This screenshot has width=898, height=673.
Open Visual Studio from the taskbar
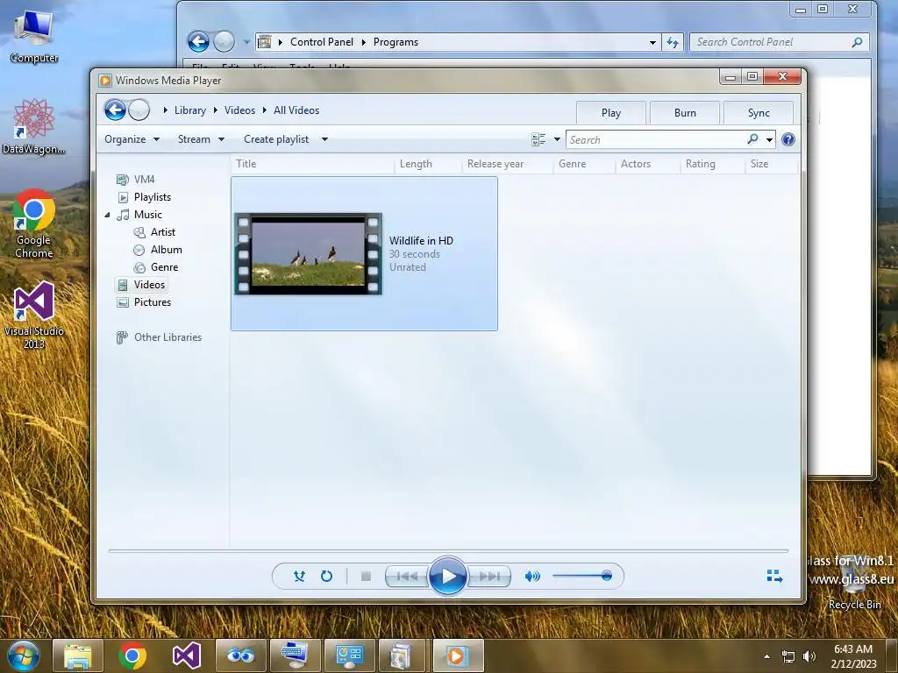point(186,655)
